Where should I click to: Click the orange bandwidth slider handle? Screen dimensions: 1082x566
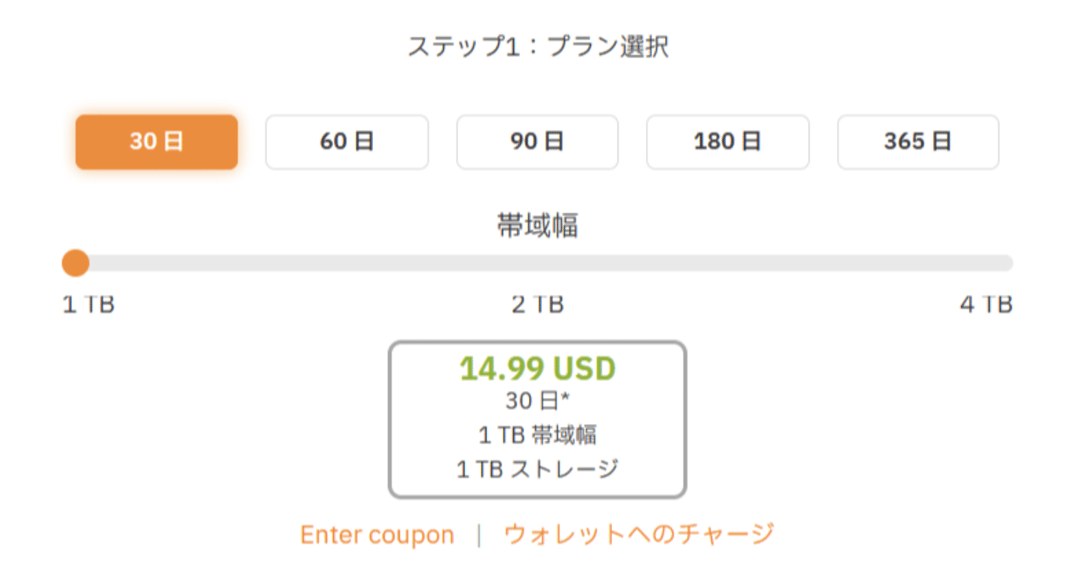pyautogui.click(x=76, y=263)
